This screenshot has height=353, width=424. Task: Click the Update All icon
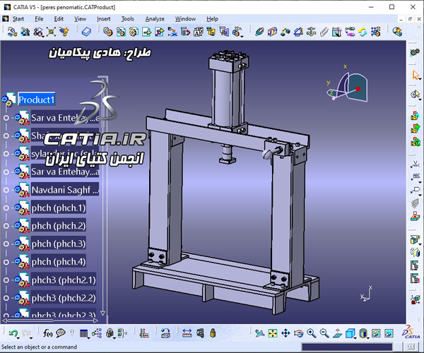[363, 32]
